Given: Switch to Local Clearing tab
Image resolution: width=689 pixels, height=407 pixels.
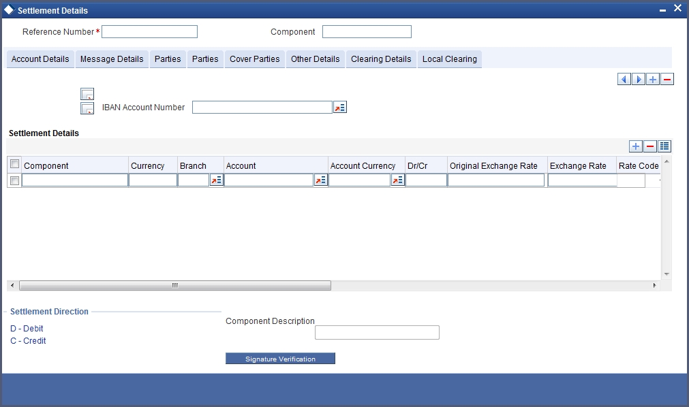Looking at the screenshot, I should coord(450,59).
